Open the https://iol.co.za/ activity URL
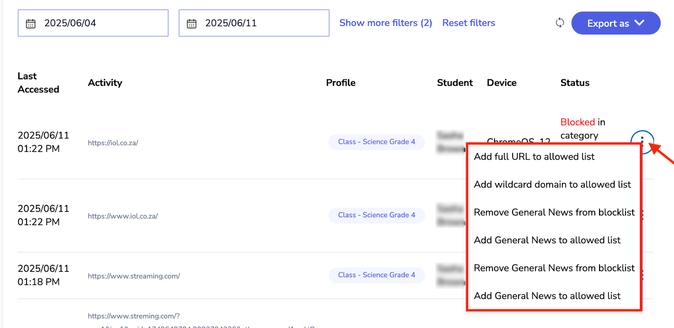This screenshot has width=674, height=328. [x=113, y=143]
